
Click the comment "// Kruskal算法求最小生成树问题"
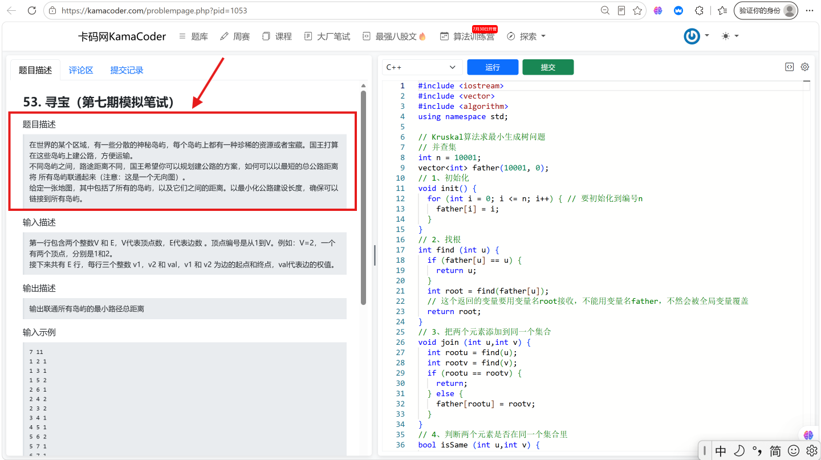click(x=482, y=137)
